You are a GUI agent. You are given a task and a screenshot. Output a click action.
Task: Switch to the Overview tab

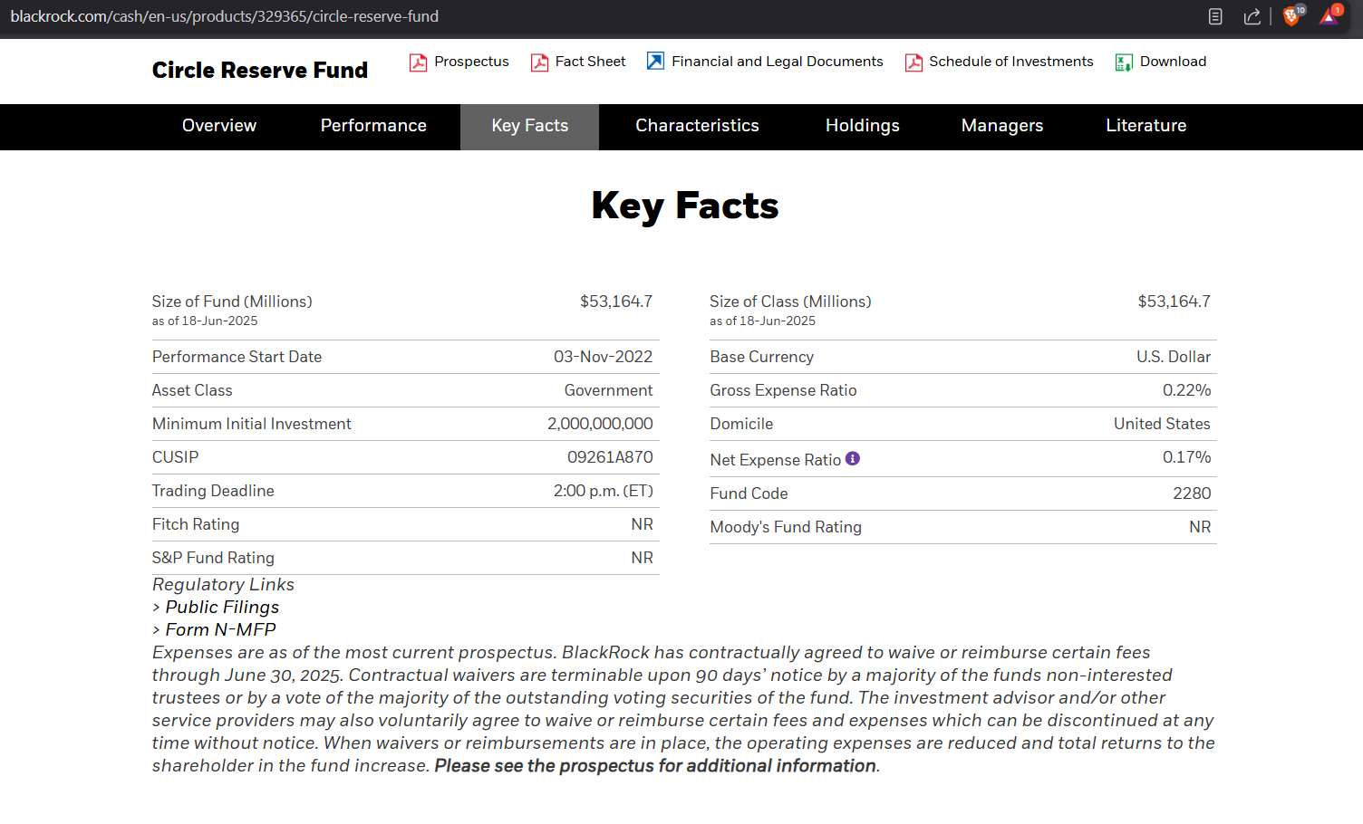click(219, 126)
